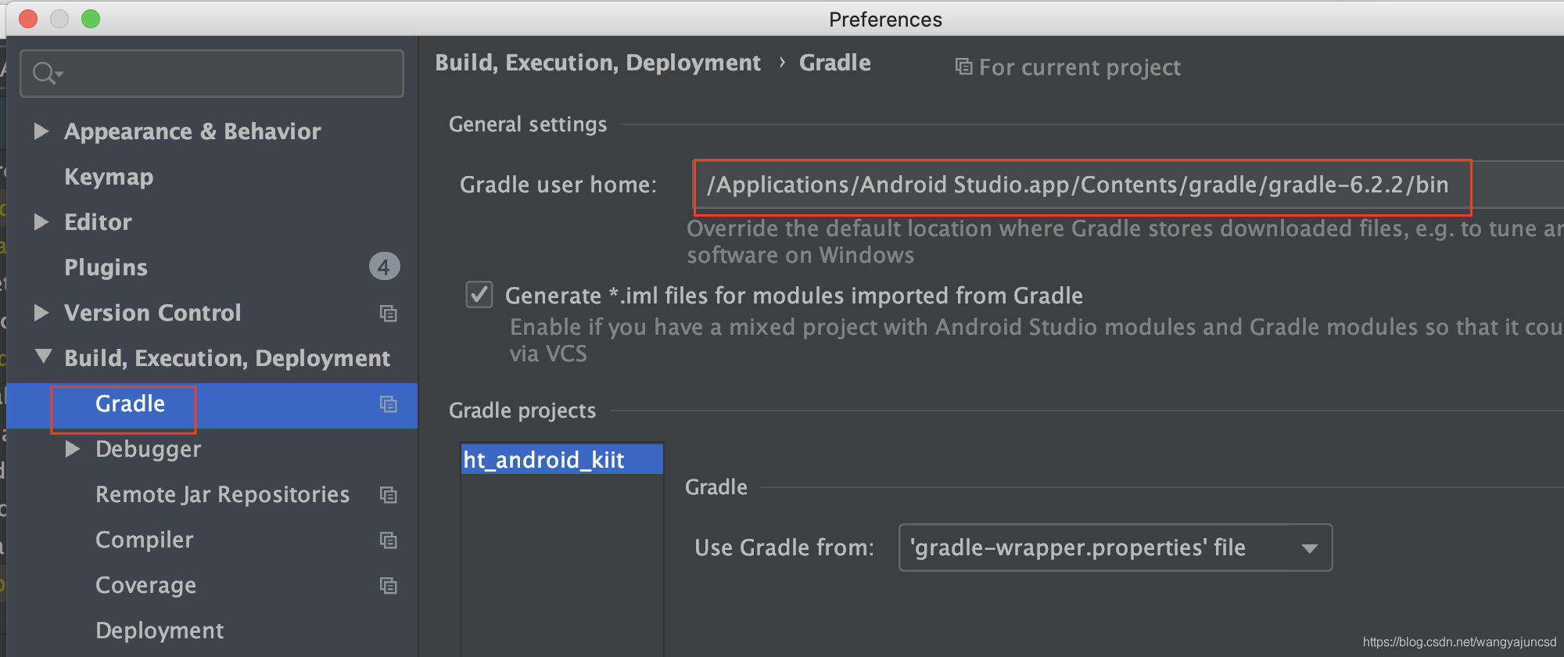This screenshot has height=657, width=1564.
Task: Expand the Editor settings section
Action: tap(41, 222)
